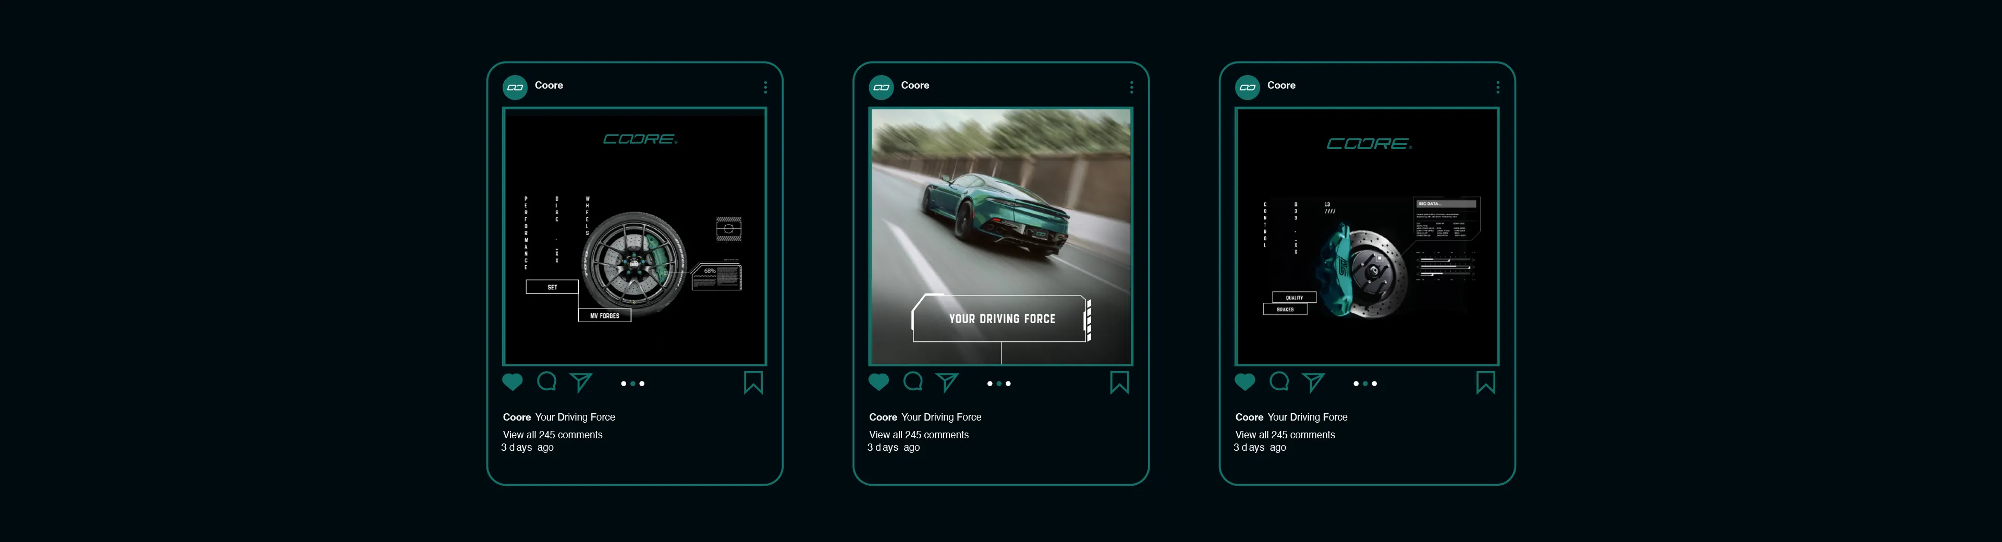
Task: Click the Coore avatar on the green car post
Action: (x=881, y=87)
